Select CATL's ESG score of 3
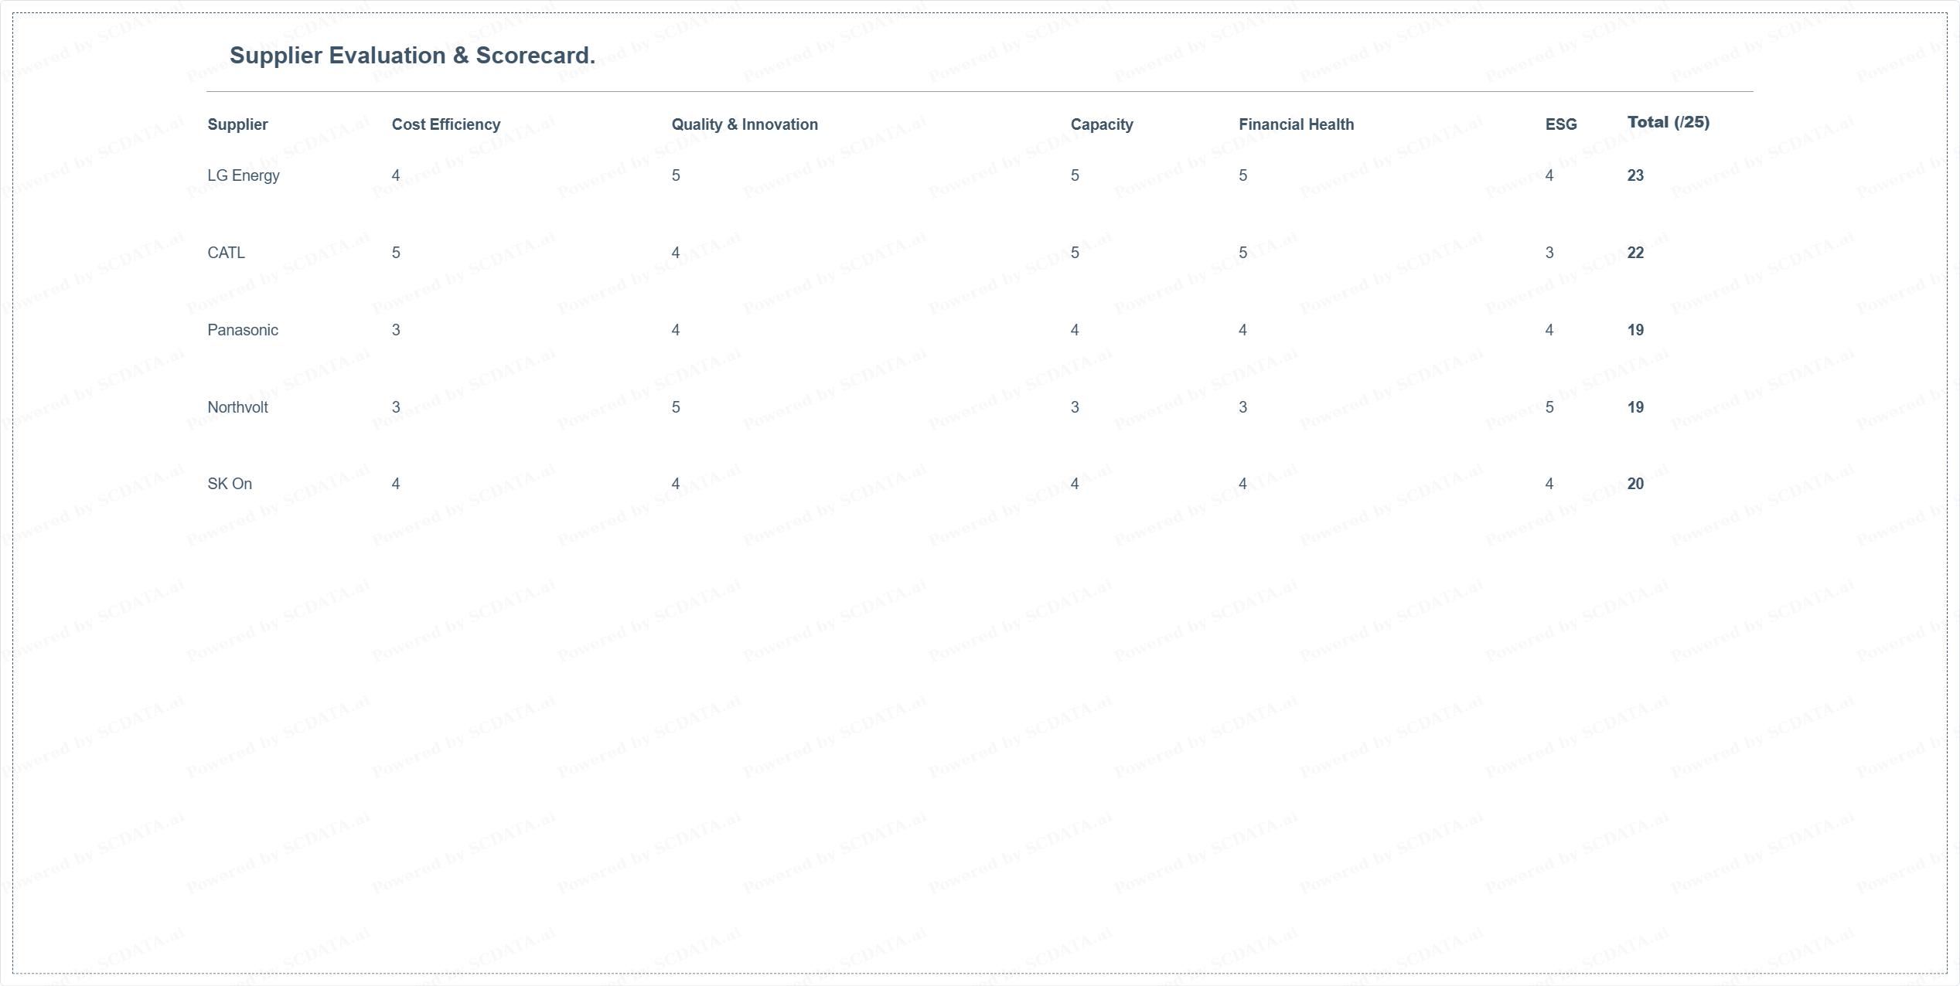The width and height of the screenshot is (1960, 986). click(1549, 253)
